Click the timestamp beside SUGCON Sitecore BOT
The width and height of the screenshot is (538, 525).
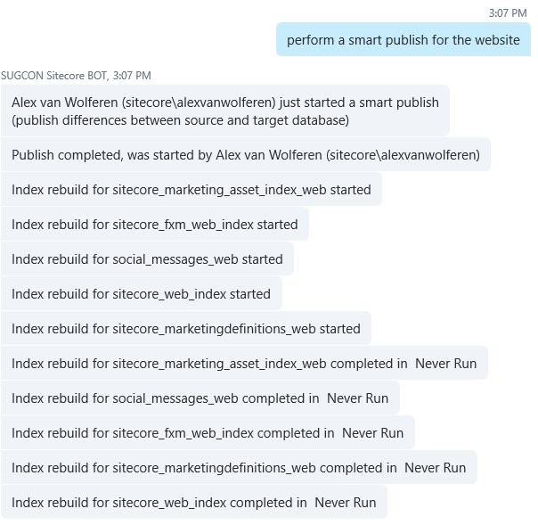(132, 75)
